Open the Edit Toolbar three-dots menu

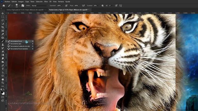pyautogui.click(x=3, y=86)
